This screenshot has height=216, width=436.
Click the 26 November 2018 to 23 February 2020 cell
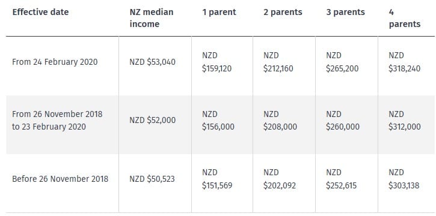pyautogui.click(x=57, y=121)
